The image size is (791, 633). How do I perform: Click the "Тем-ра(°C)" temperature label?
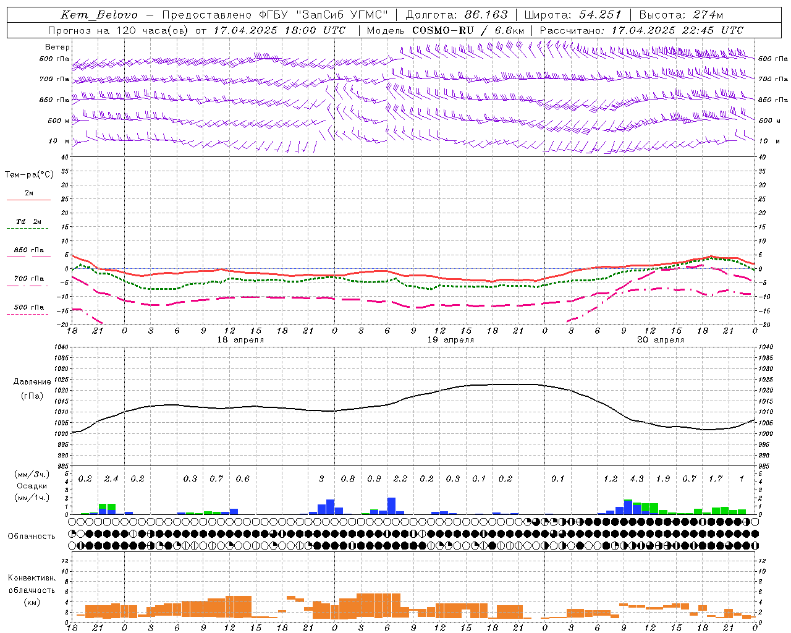pos(29,175)
